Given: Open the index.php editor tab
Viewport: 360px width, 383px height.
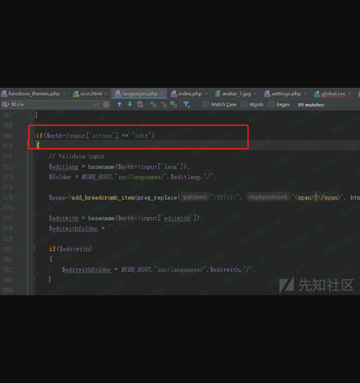Looking at the screenshot, I should [x=190, y=94].
